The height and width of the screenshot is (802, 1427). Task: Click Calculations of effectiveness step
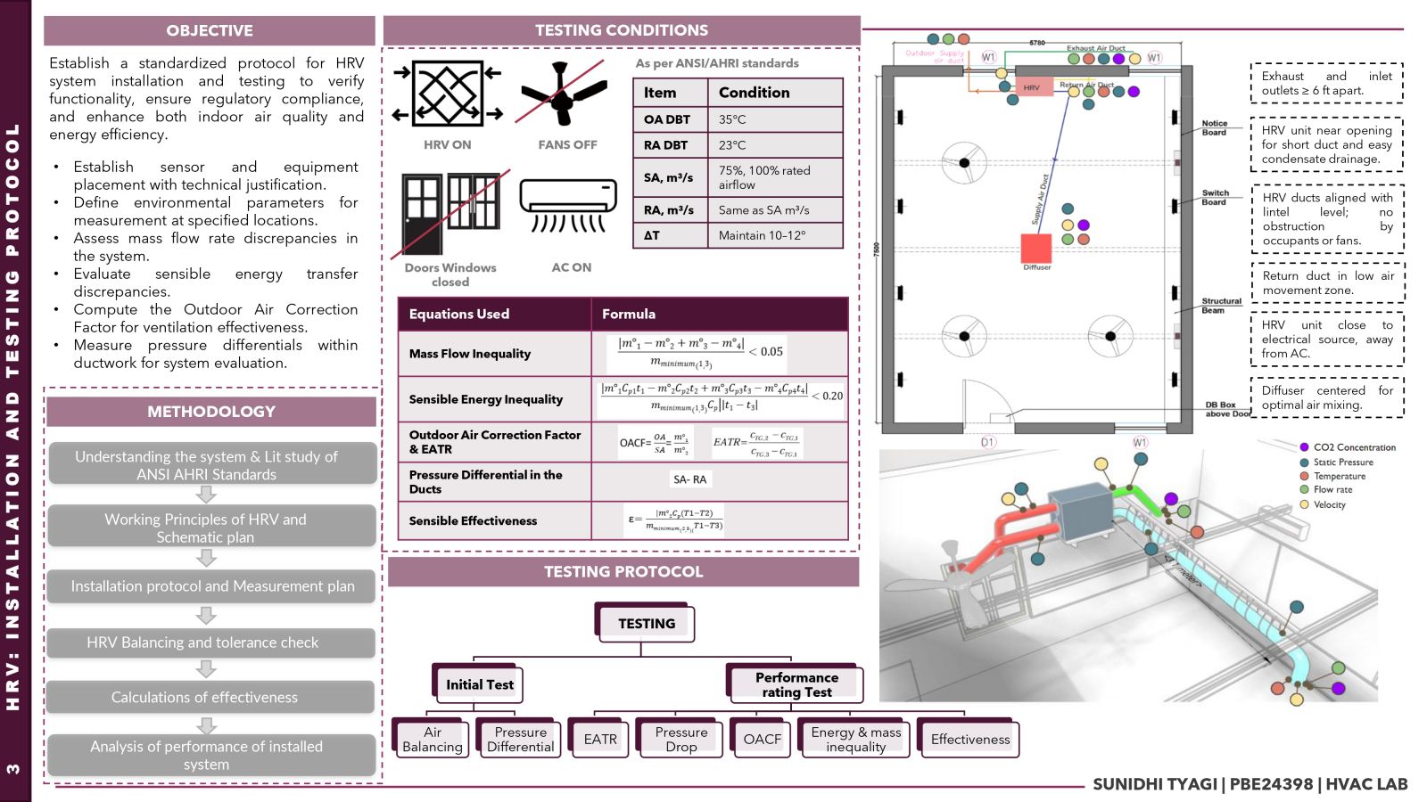coord(211,697)
